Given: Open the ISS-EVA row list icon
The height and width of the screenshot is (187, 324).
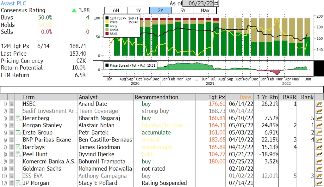Looking at the screenshot, I should pos(11,176).
